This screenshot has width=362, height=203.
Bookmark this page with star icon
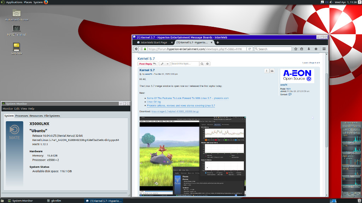point(296,49)
